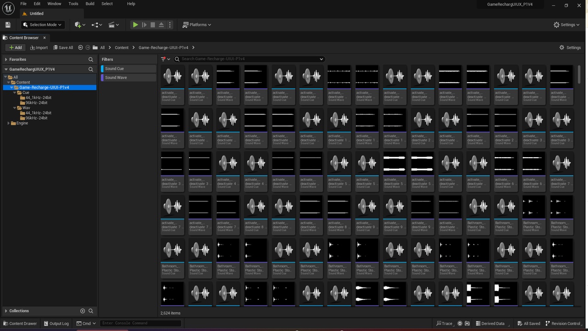Screen dimensions: 588x331
Task: Open the quick add content icon
Action: (x=79, y=25)
